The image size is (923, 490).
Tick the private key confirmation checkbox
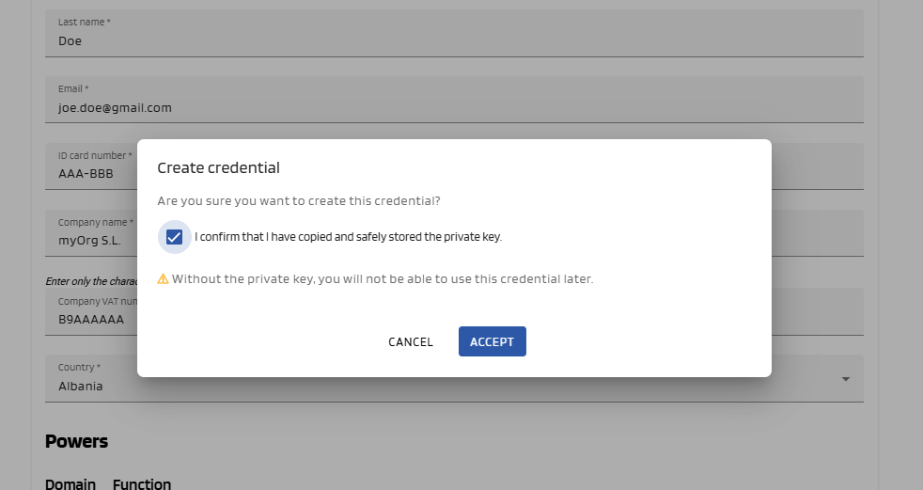[174, 237]
